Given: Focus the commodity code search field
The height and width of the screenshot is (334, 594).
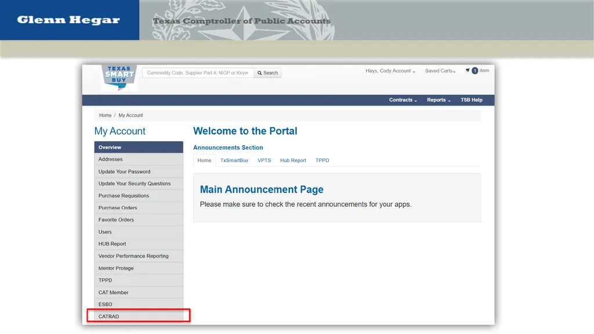Looking at the screenshot, I should 198,73.
